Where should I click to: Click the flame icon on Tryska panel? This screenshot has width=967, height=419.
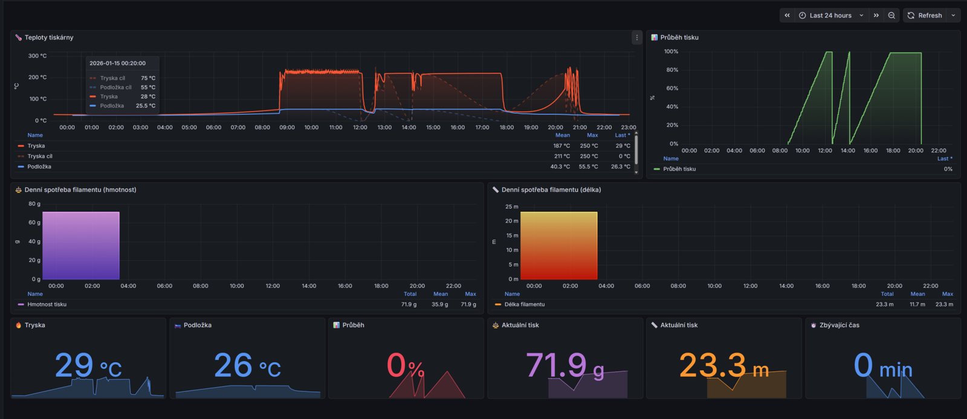pyautogui.click(x=18, y=325)
